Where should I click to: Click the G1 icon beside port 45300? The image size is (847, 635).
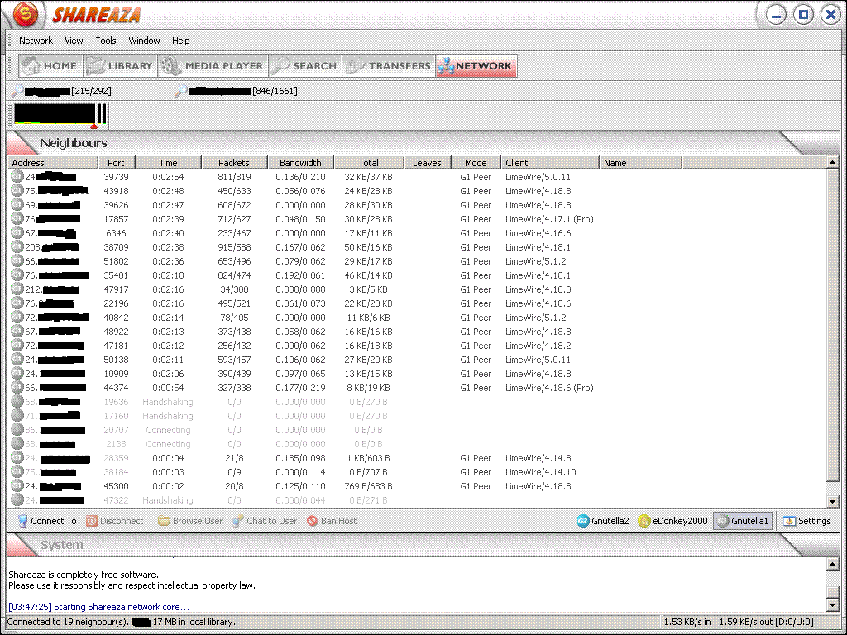17,485
